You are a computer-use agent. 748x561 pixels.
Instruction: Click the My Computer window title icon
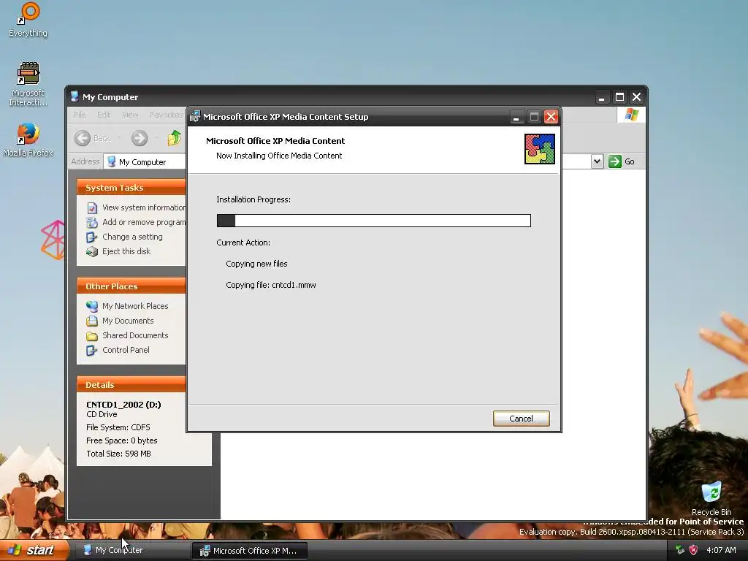75,96
